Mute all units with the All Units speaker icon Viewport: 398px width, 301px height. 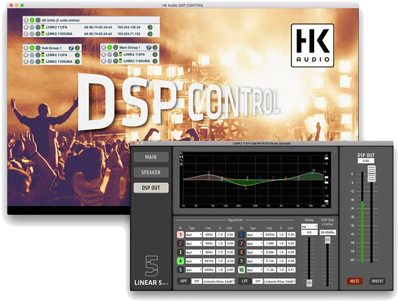coord(25,20)
